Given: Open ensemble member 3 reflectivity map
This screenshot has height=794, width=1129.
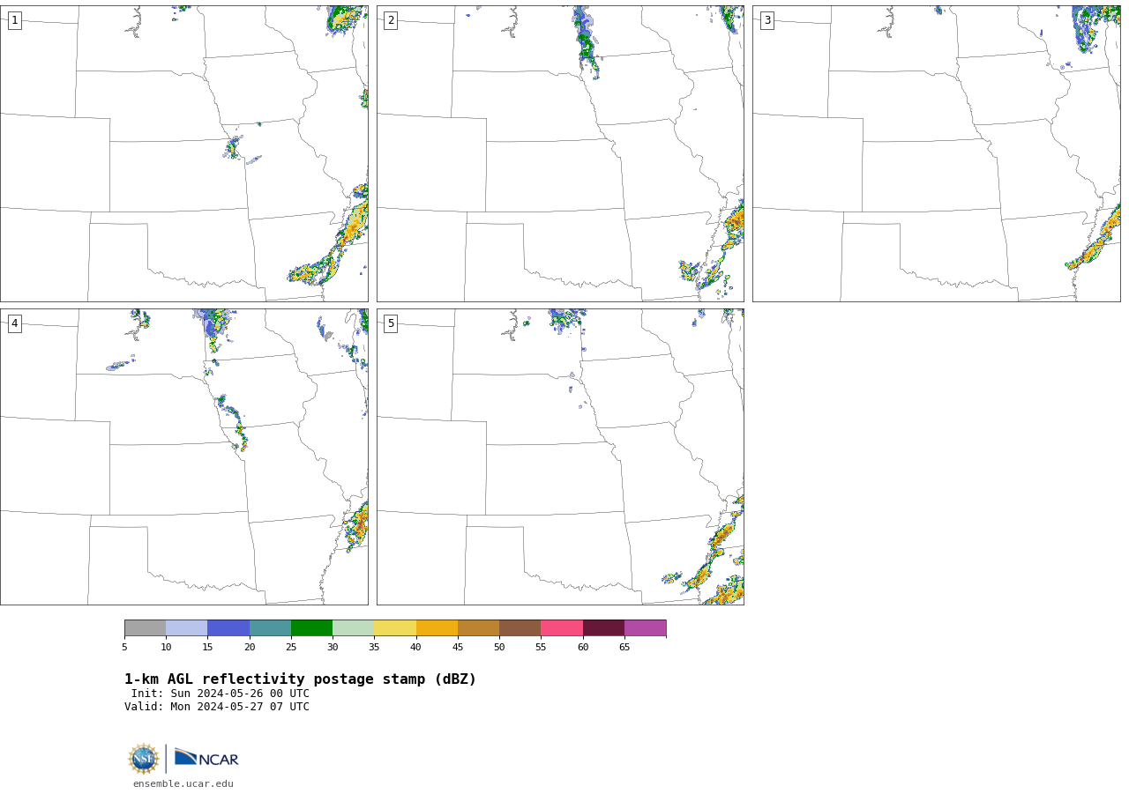Looking at the screenshot, I should 937,153.
